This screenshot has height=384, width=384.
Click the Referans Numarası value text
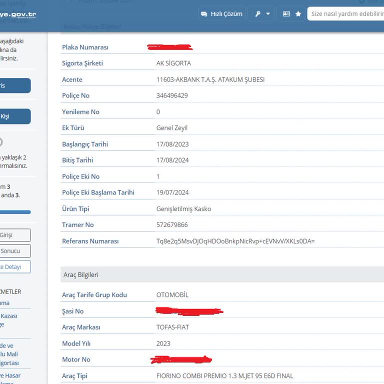point(235,241)
